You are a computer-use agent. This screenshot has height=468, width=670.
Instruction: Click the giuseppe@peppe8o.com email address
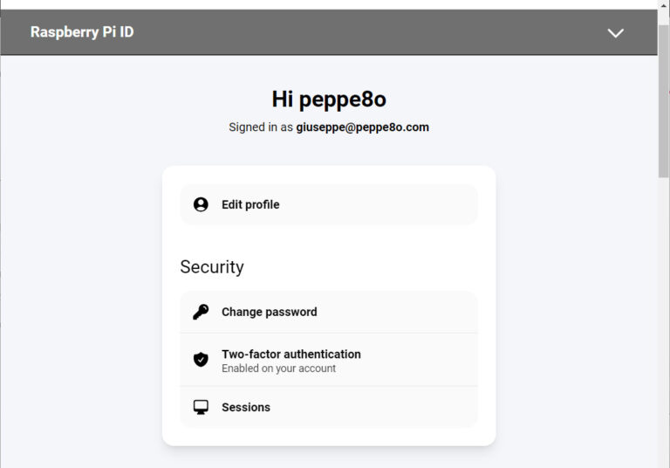coord(362,127)
